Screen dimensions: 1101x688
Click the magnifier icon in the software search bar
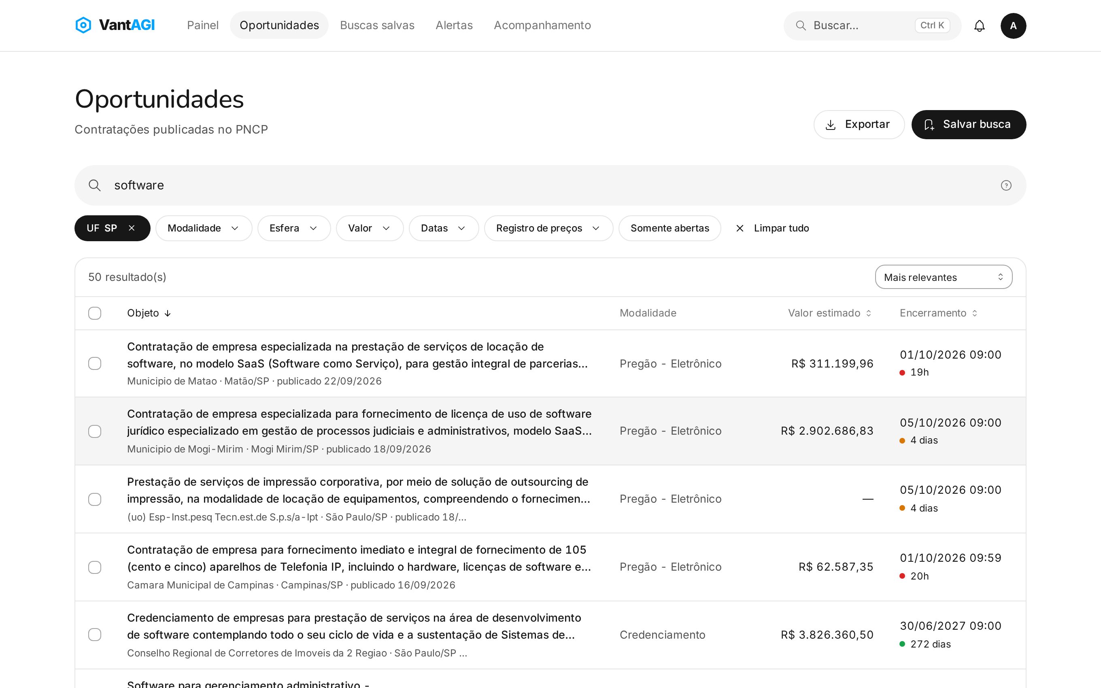click(x=95, y=185)
